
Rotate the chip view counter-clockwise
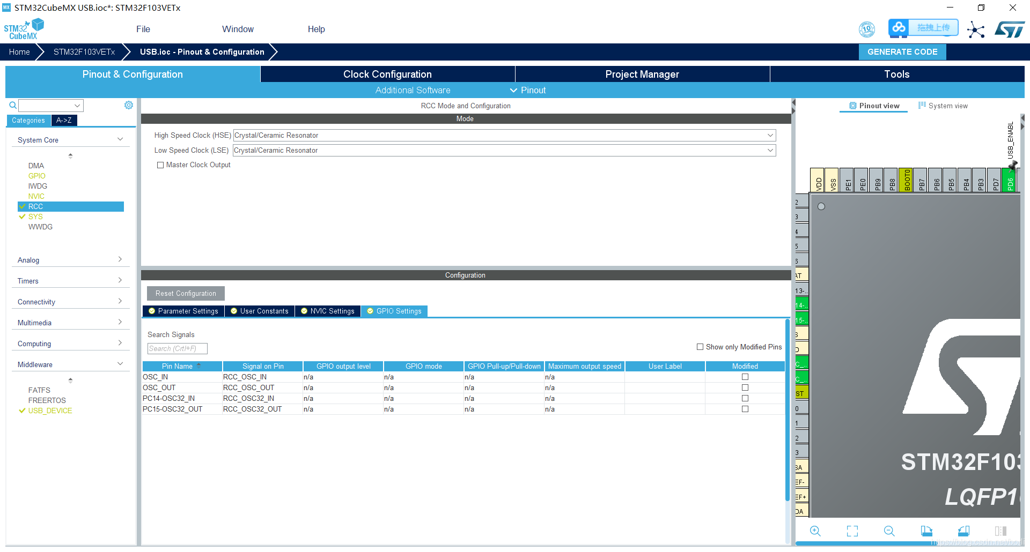click(x=963, y=531)
